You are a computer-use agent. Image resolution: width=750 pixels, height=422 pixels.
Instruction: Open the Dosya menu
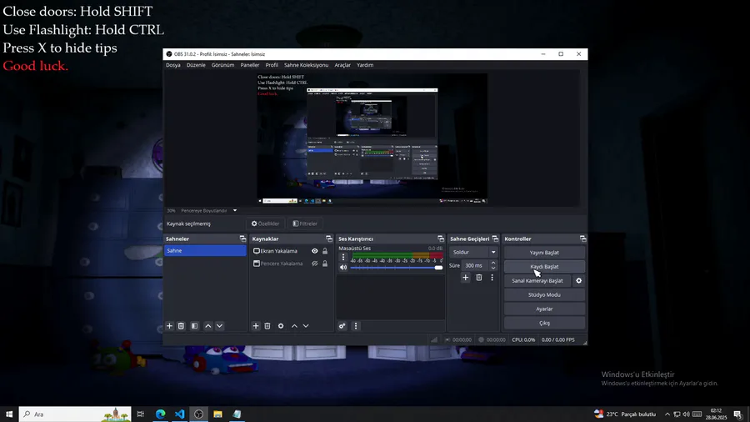173,65
